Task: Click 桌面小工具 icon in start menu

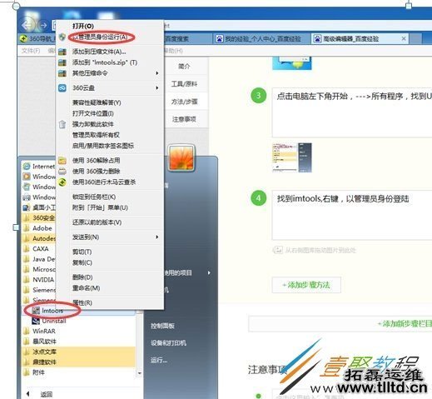Action: tap(27, 207)
